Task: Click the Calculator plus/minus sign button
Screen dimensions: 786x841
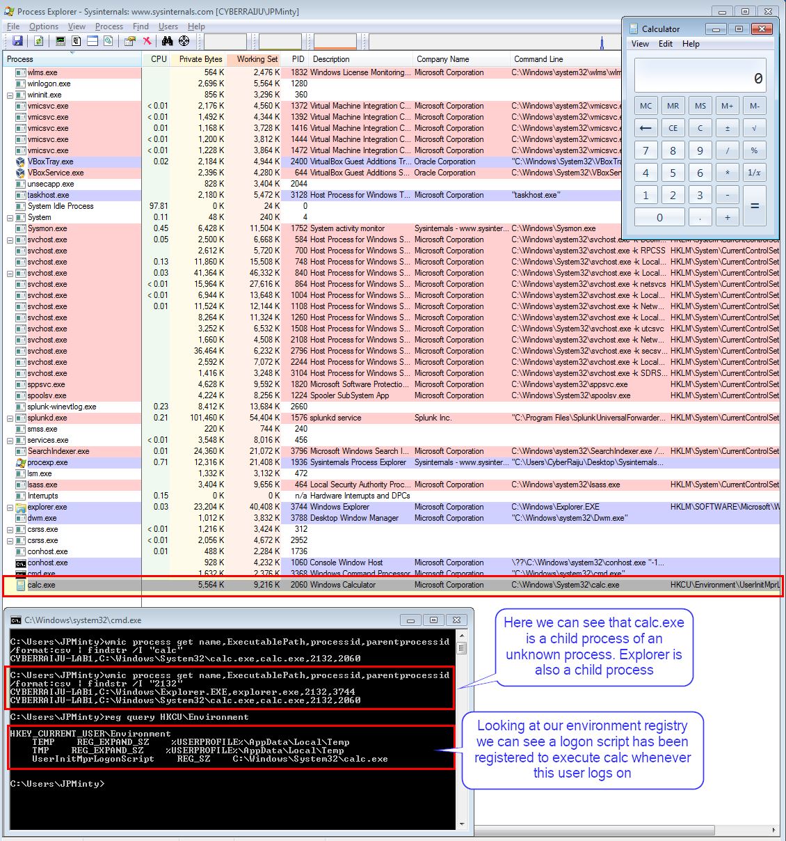Action: [x=727, y=128]
